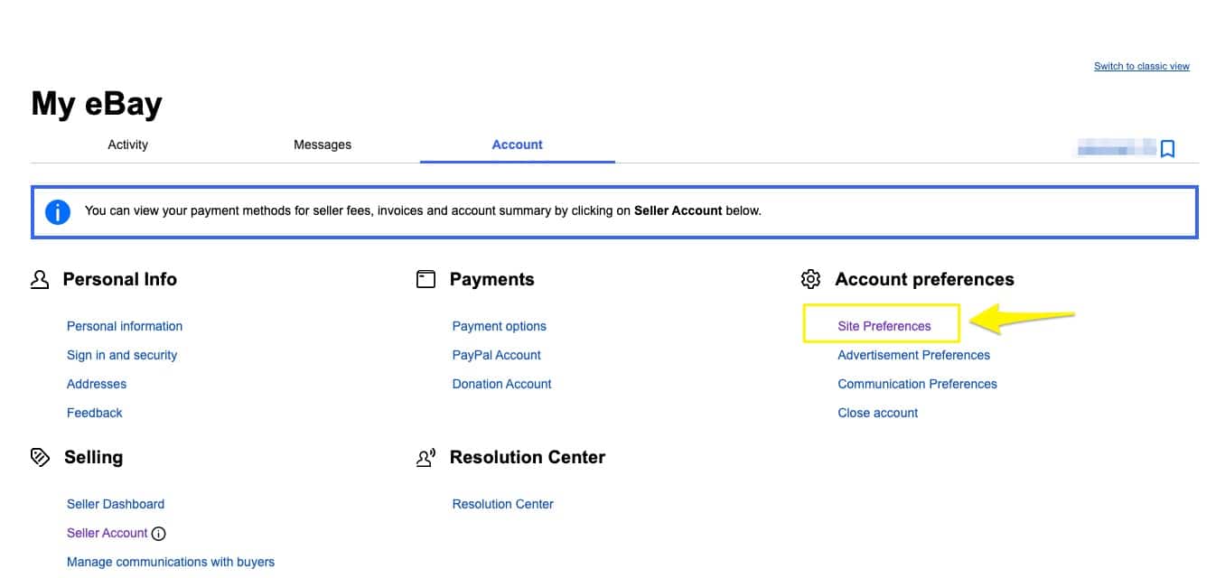Open Personal information link
Screen dimensions: 1225x578
[x=125, y=326]
